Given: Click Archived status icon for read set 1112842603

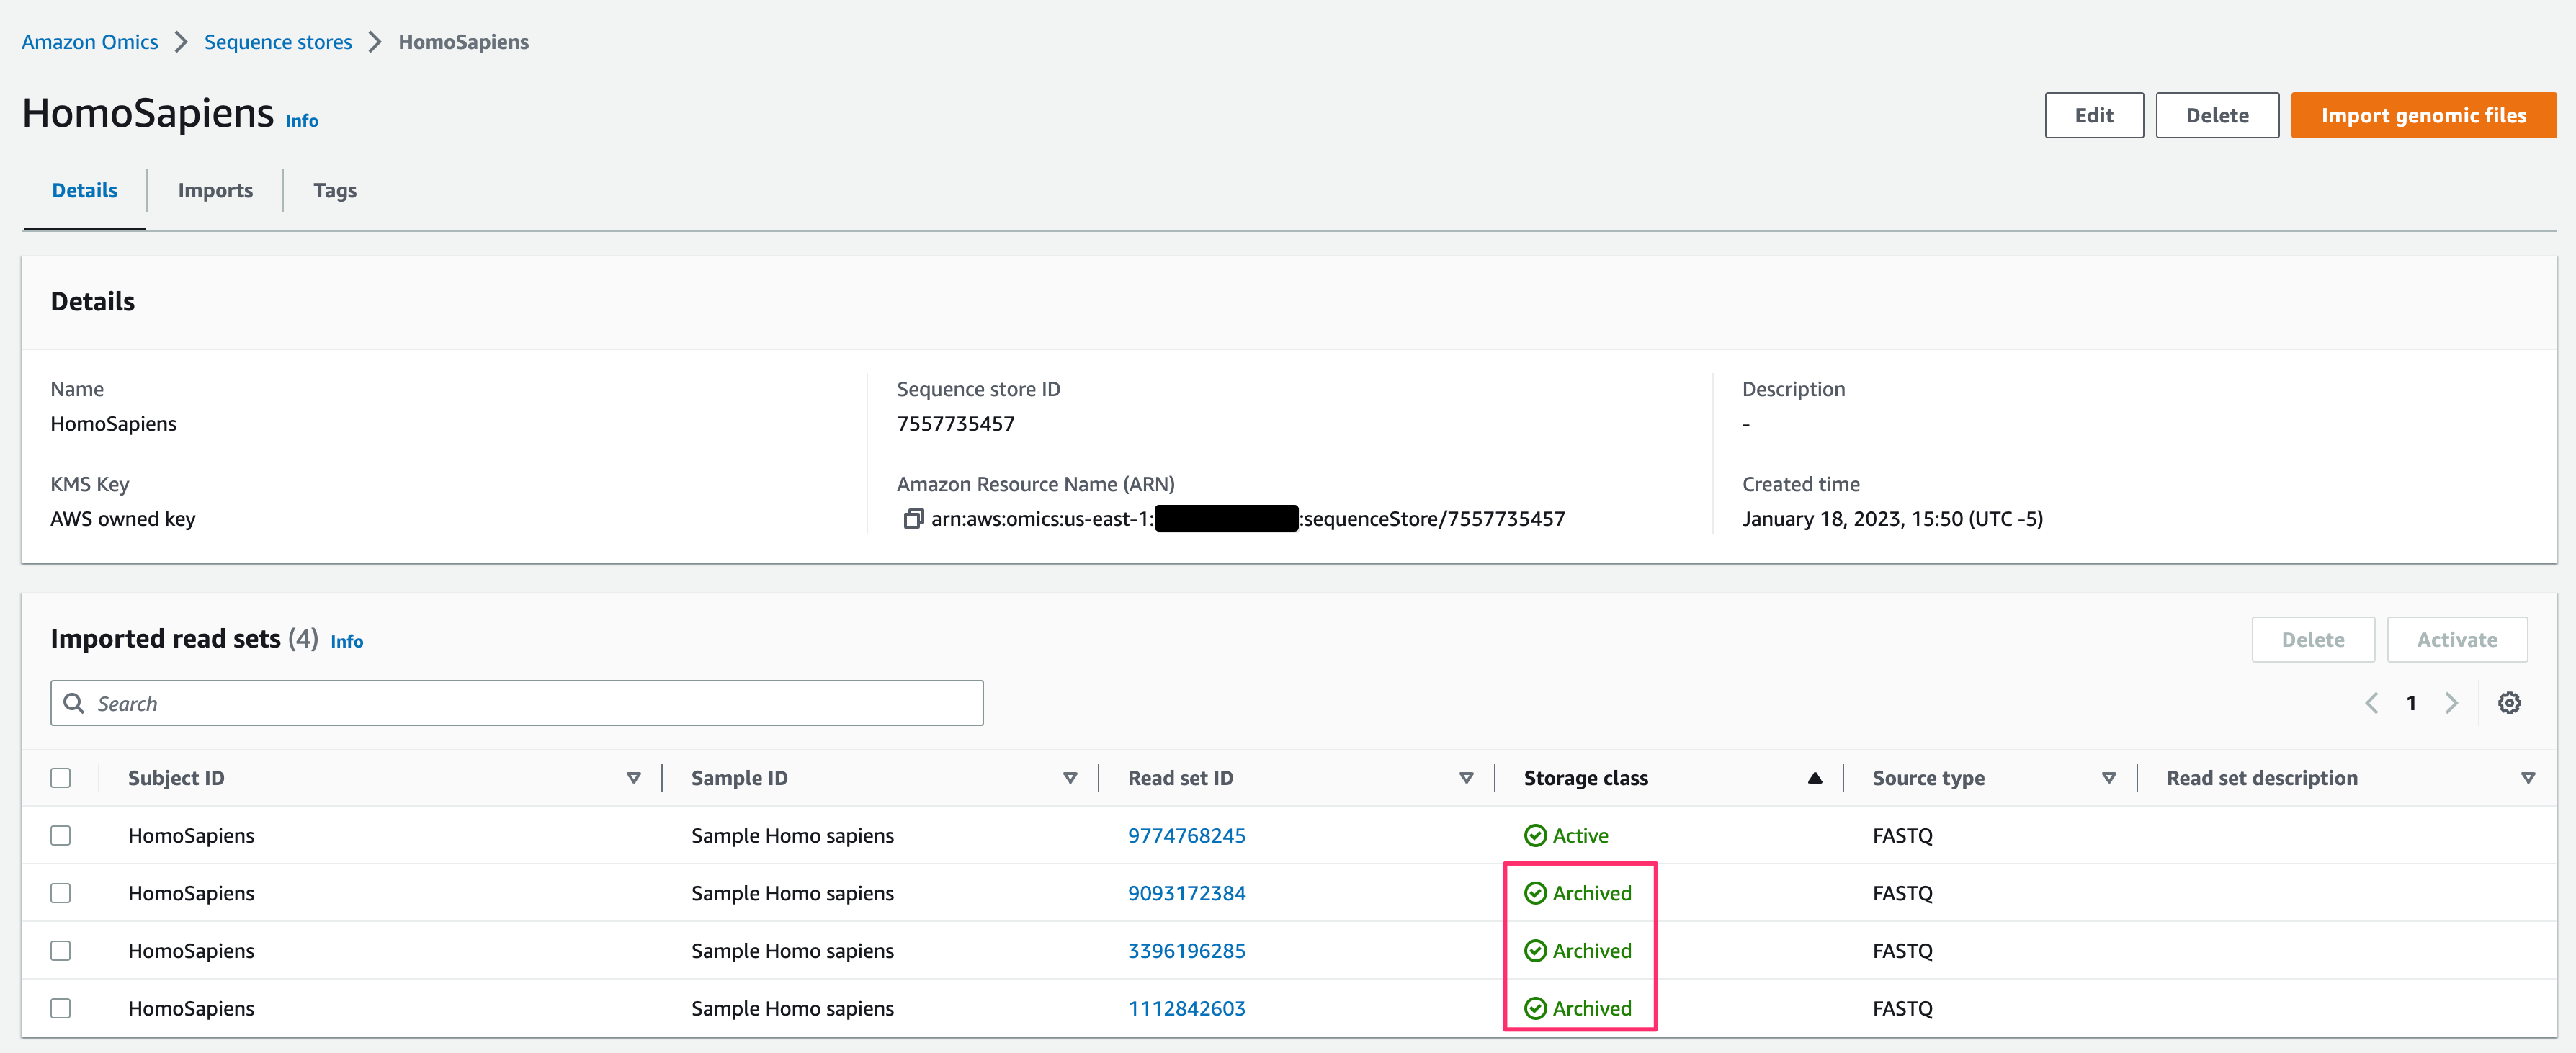Looking at the screenshot, I should [x=1535, y=1008].
